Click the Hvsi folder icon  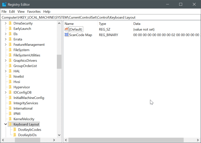pyautogui.click(x=10, y=82)
